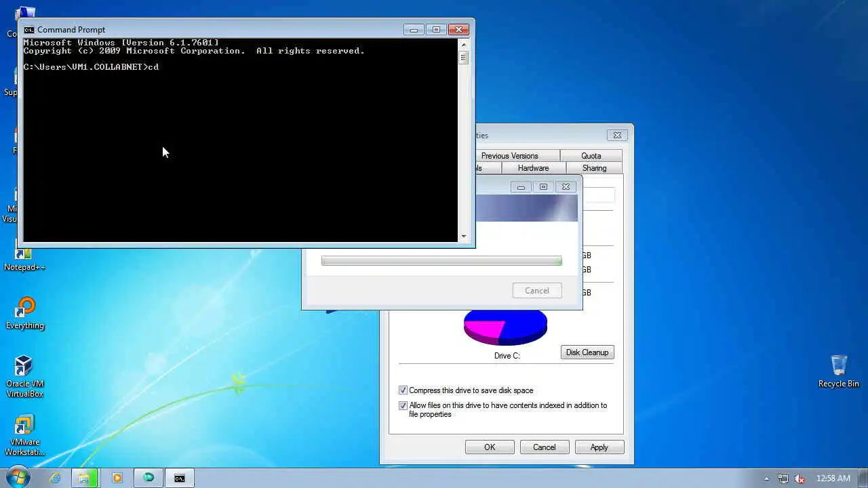Viewport: 868px width, 488px height.
Task: Click the green round app icon in taskbar
Action: point(149,478)
